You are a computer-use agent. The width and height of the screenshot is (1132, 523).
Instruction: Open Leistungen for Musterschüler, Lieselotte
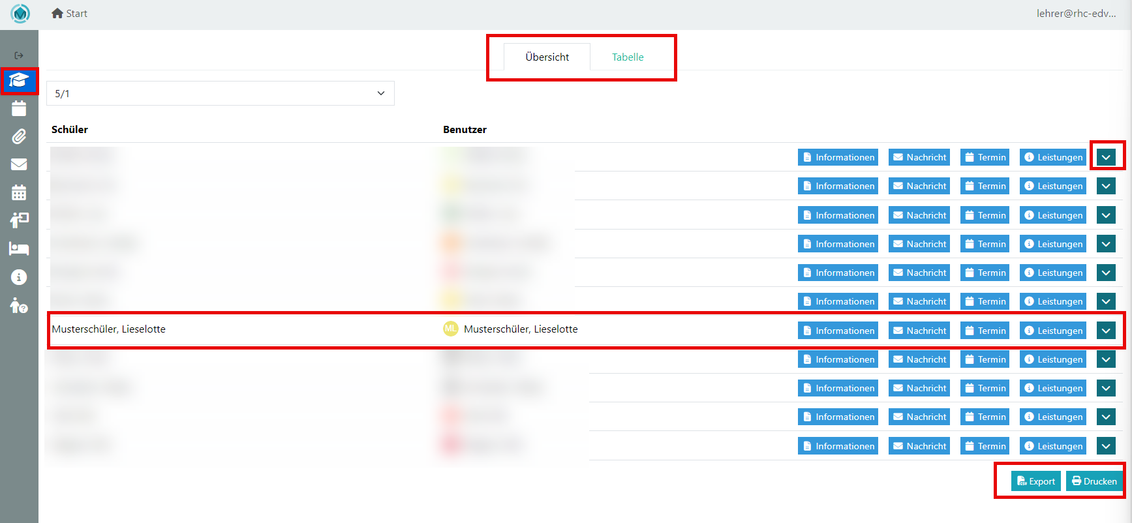pos(1053,331)
